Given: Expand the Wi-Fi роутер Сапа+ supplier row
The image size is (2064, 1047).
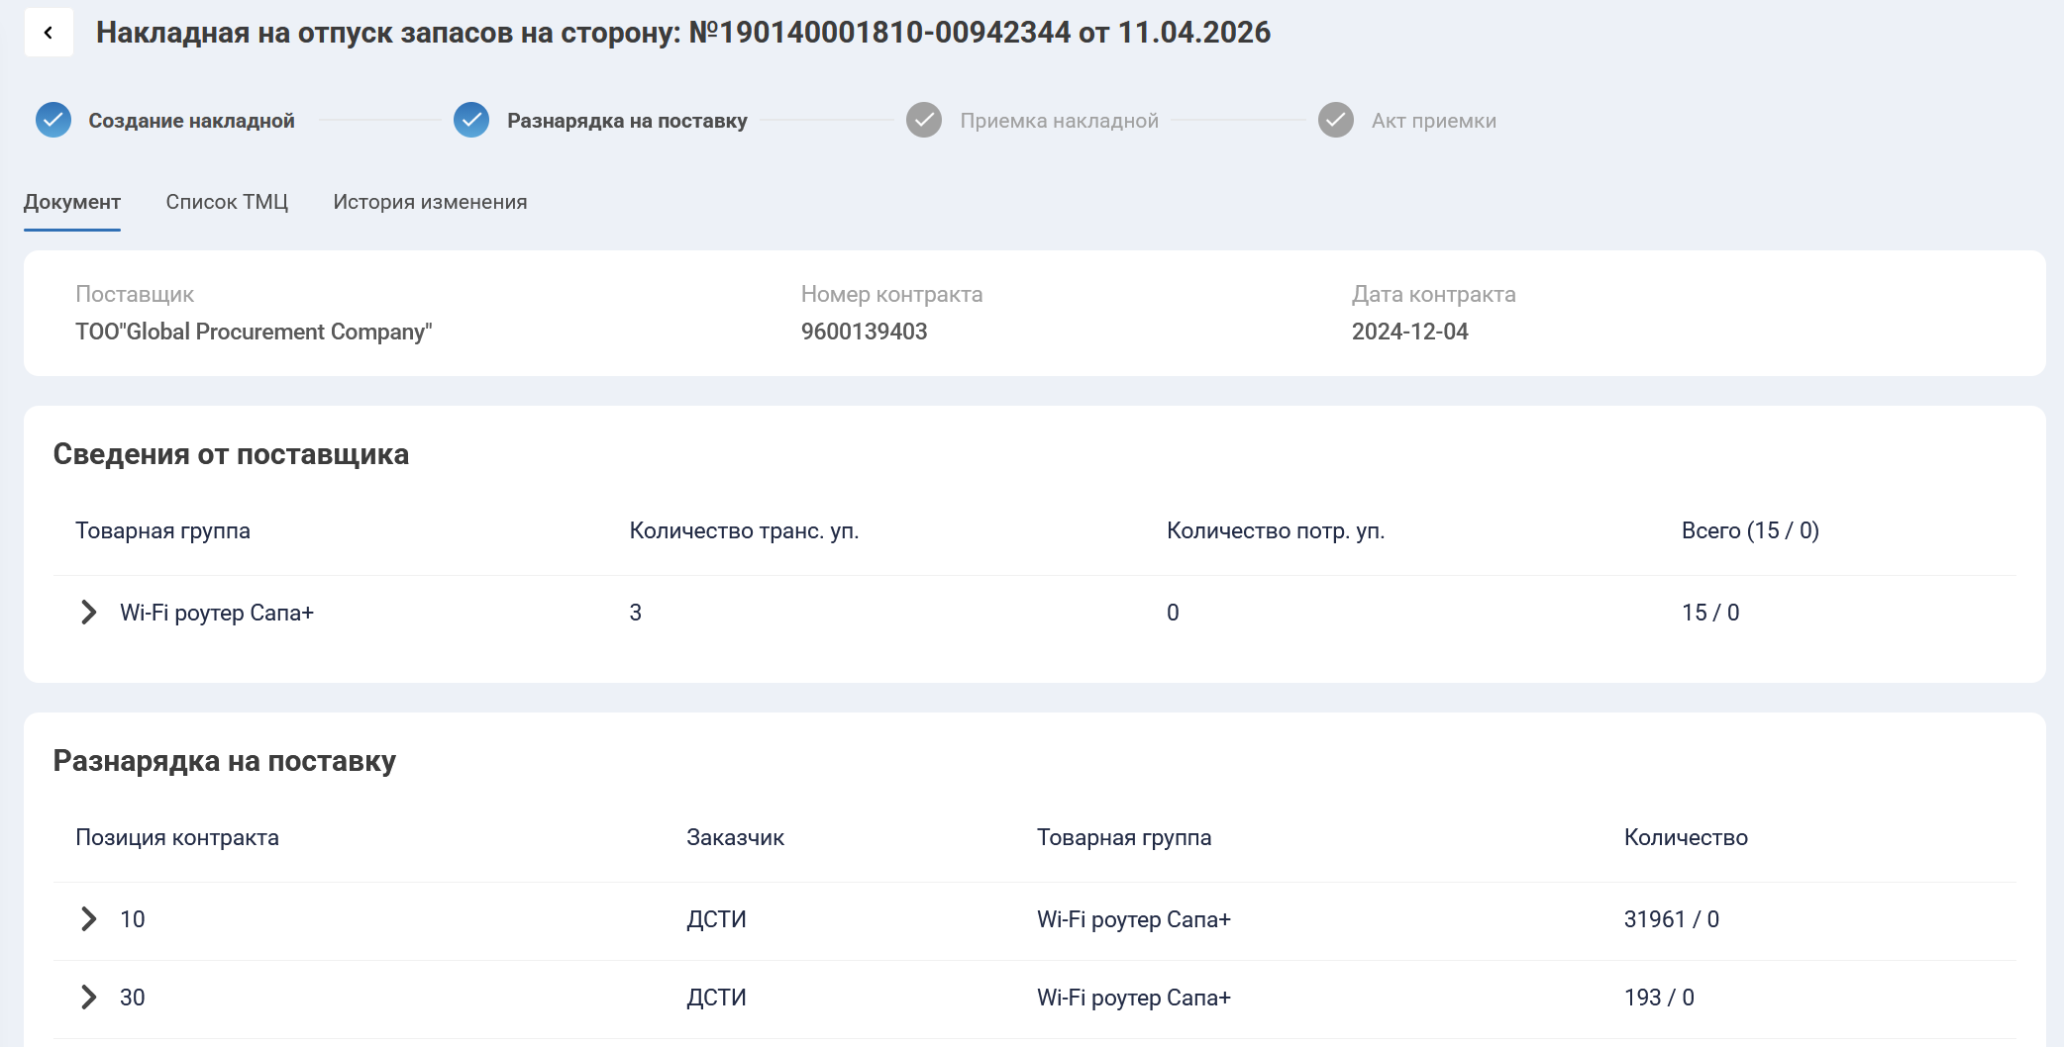Looking at the screenshot, I should tap(88, 613).
